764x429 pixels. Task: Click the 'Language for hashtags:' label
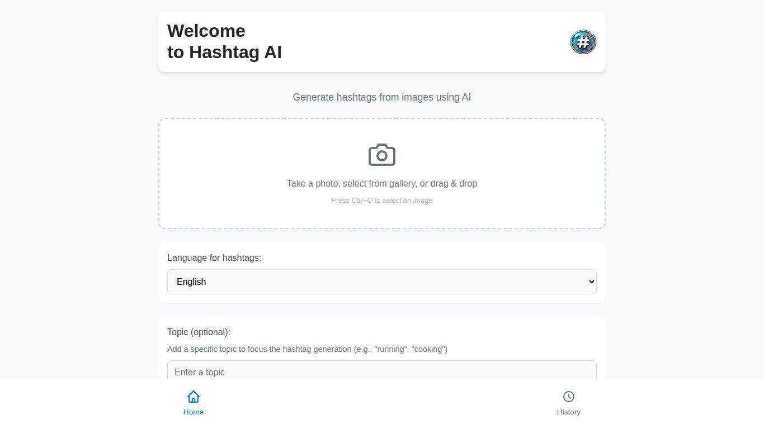coord(214,258)
